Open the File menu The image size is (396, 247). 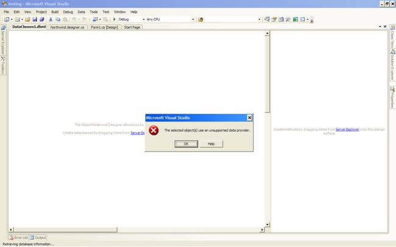coord(6,12)
